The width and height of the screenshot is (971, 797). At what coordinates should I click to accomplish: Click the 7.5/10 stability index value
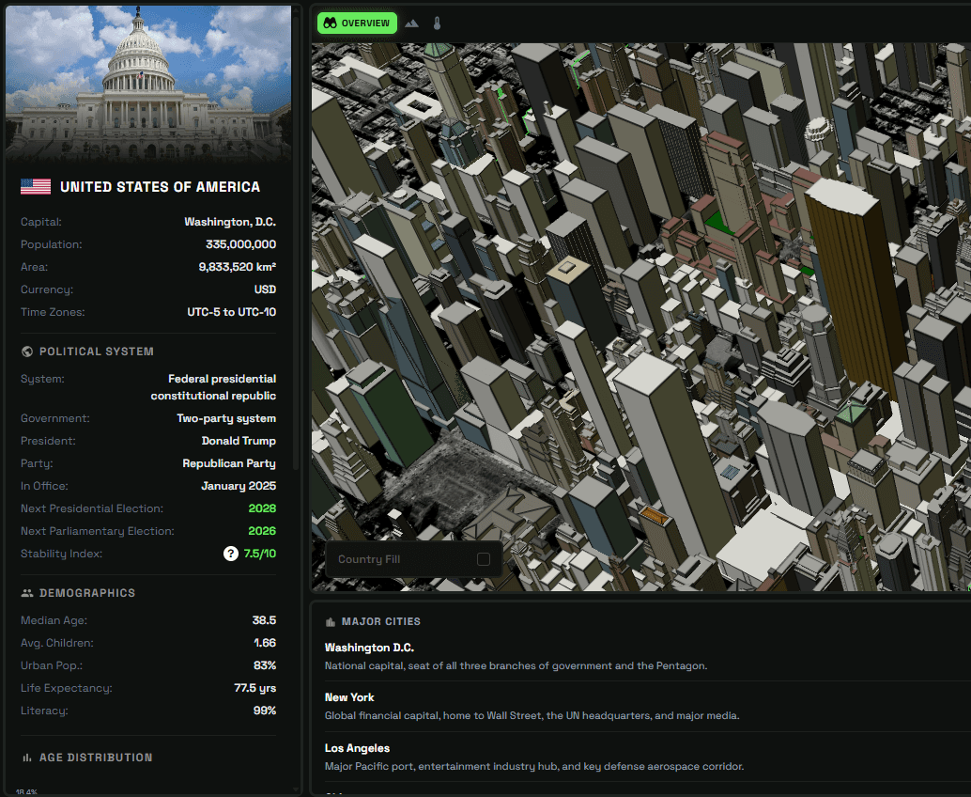tap(259, 554)
